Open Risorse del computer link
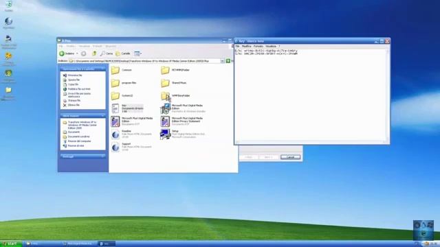This screenshot has width=440, height=247. 80,141
